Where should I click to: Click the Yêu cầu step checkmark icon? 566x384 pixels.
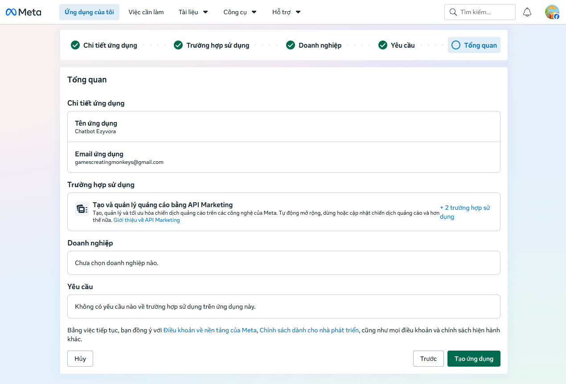(382, 45)
